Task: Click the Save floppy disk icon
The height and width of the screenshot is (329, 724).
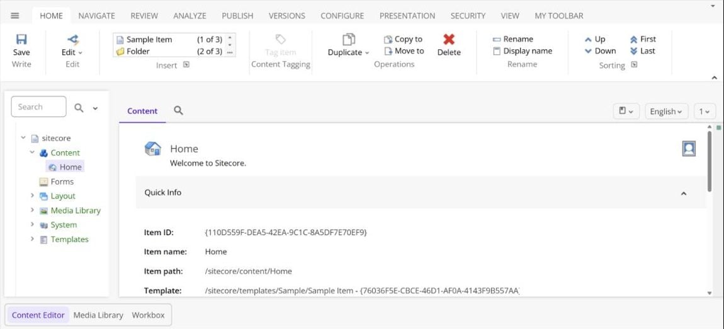Action: [21, 39]
